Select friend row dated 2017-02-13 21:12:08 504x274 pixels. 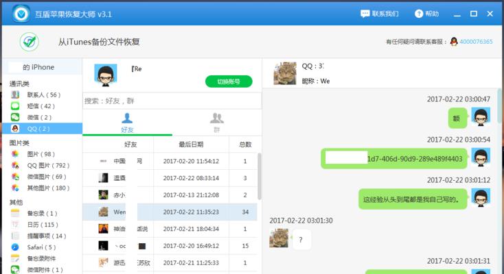pyautogui.click(x=170, y=195)
